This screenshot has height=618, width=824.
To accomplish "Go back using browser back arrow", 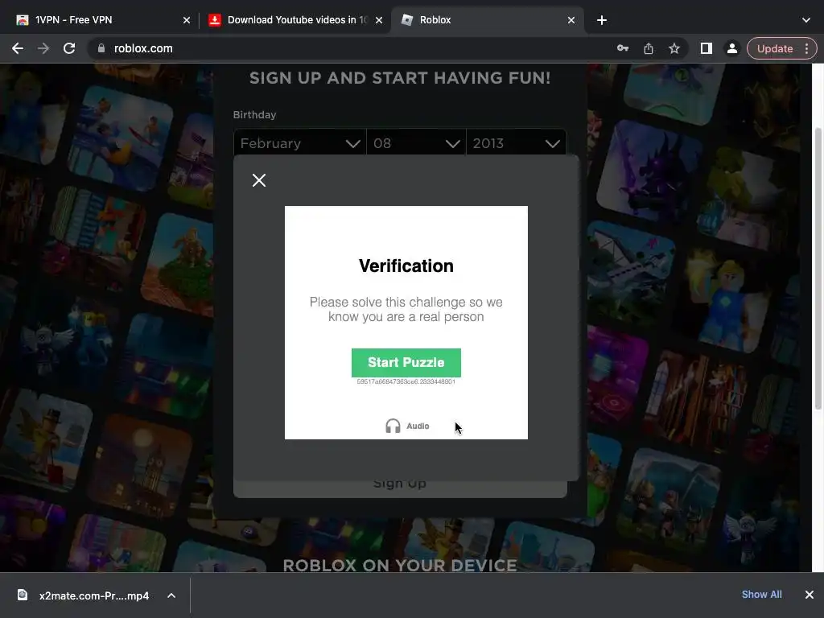I will tap(18, 48).
